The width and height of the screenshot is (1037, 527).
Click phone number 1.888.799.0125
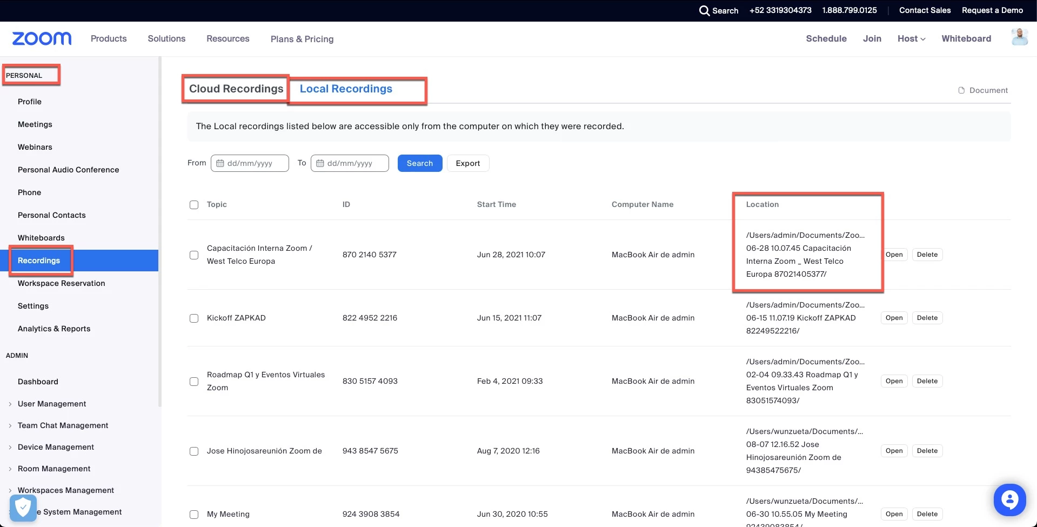(x=849, y=10)
